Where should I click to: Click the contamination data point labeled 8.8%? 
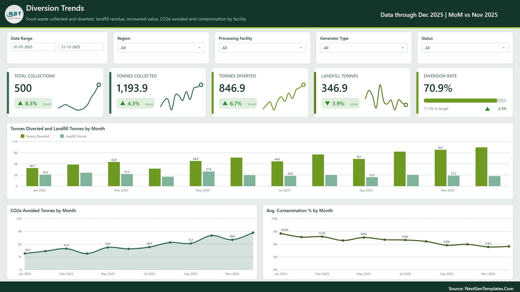click(364, 237)
